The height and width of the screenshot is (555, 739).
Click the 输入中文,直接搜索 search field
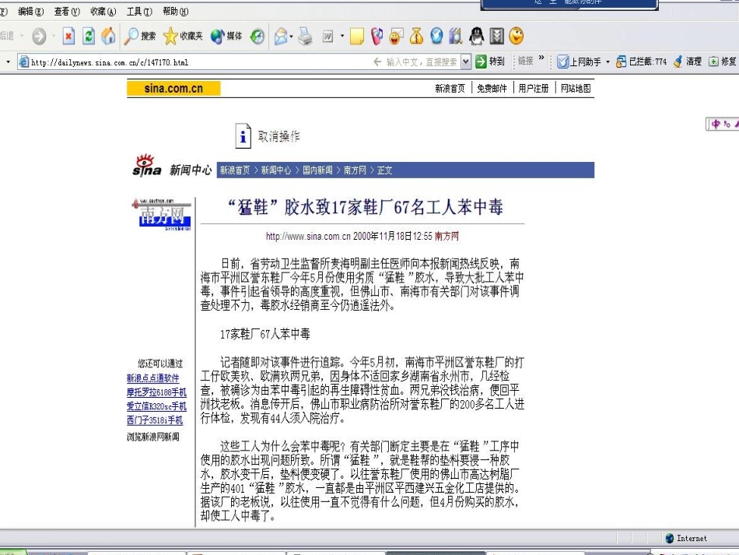(422, 61)
